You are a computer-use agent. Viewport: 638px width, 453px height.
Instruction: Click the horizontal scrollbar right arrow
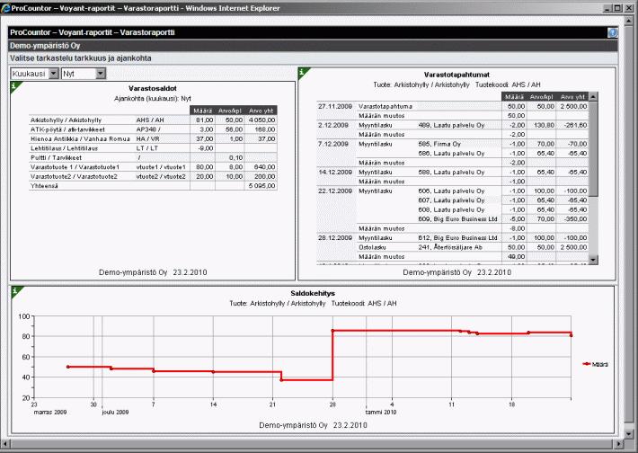coord(619,444)
